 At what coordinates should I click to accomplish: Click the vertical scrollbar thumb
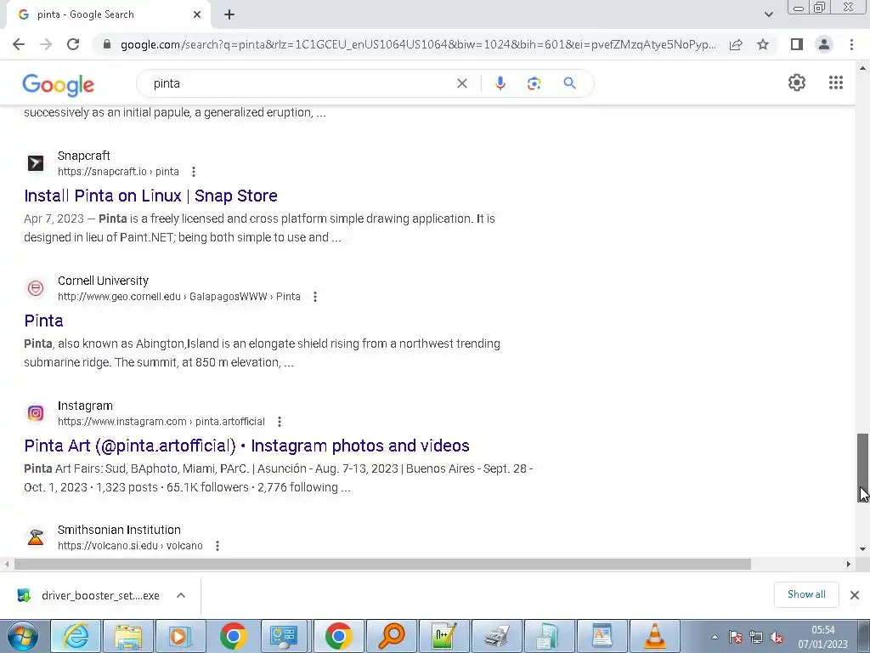point(862,468)
